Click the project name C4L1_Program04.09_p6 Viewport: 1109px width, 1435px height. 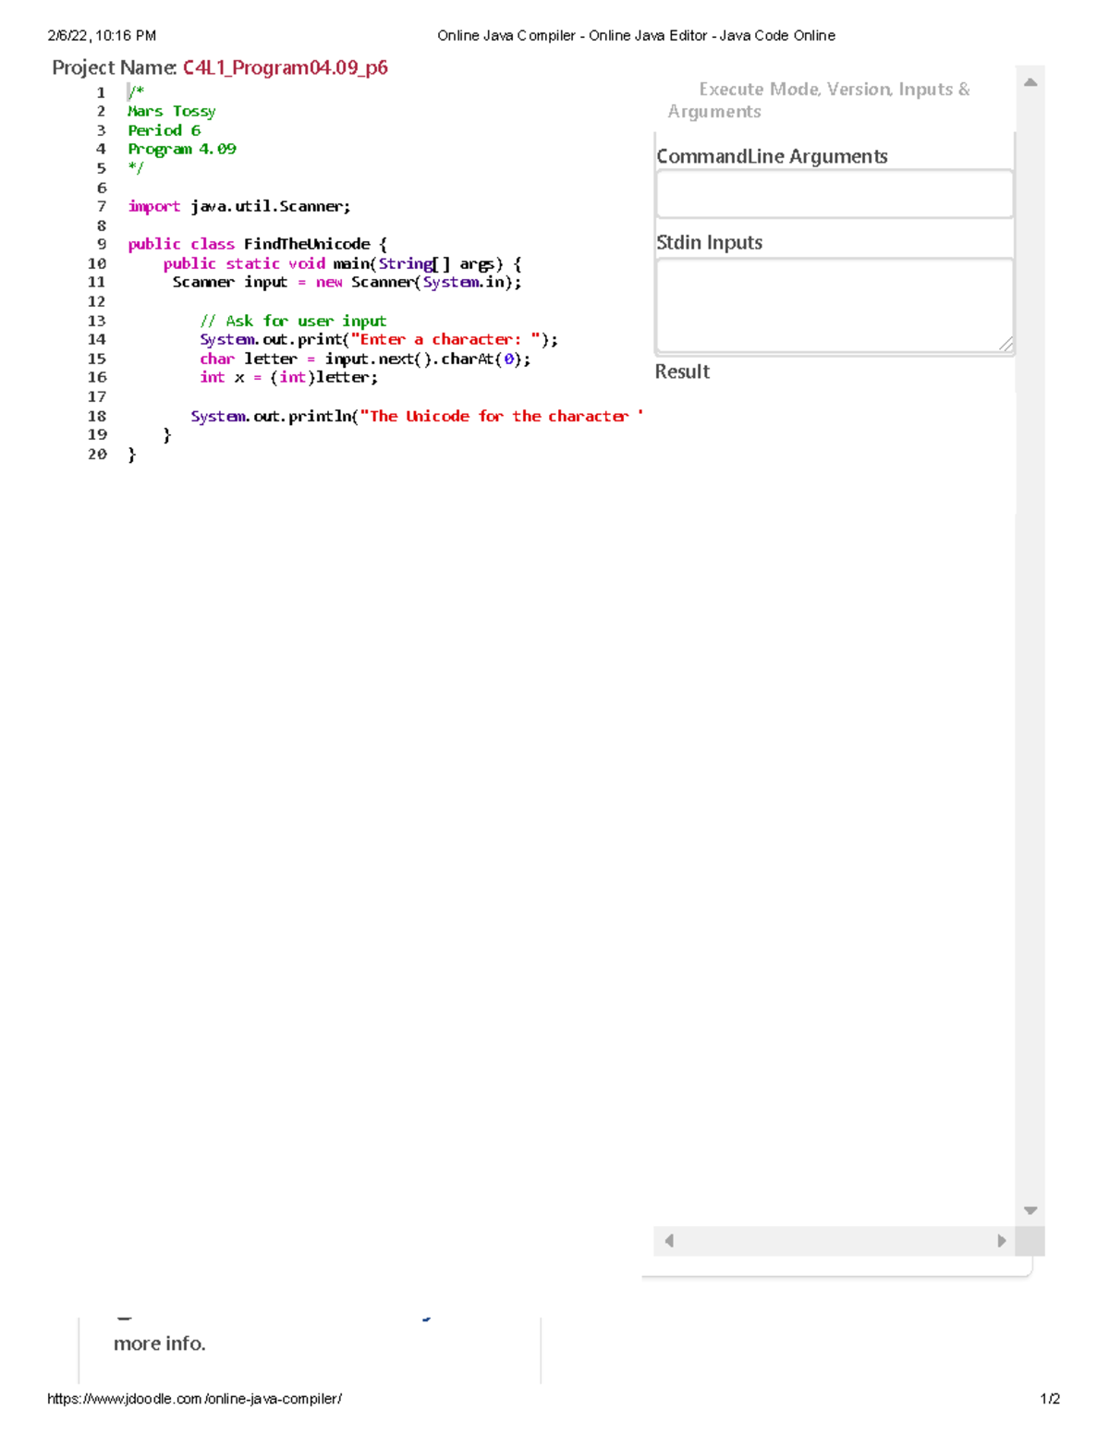[x=285, y=67]
